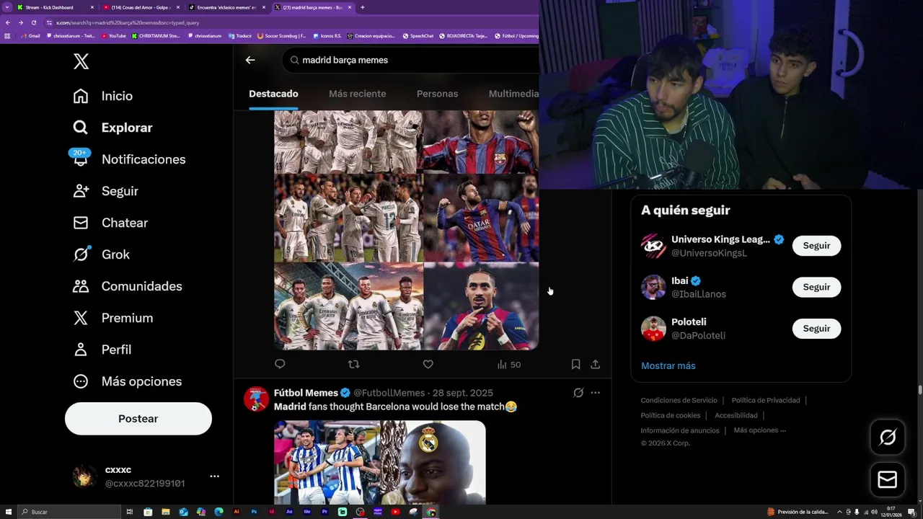
Task: Follow Pololeti
Action: [x=816, y=329]
